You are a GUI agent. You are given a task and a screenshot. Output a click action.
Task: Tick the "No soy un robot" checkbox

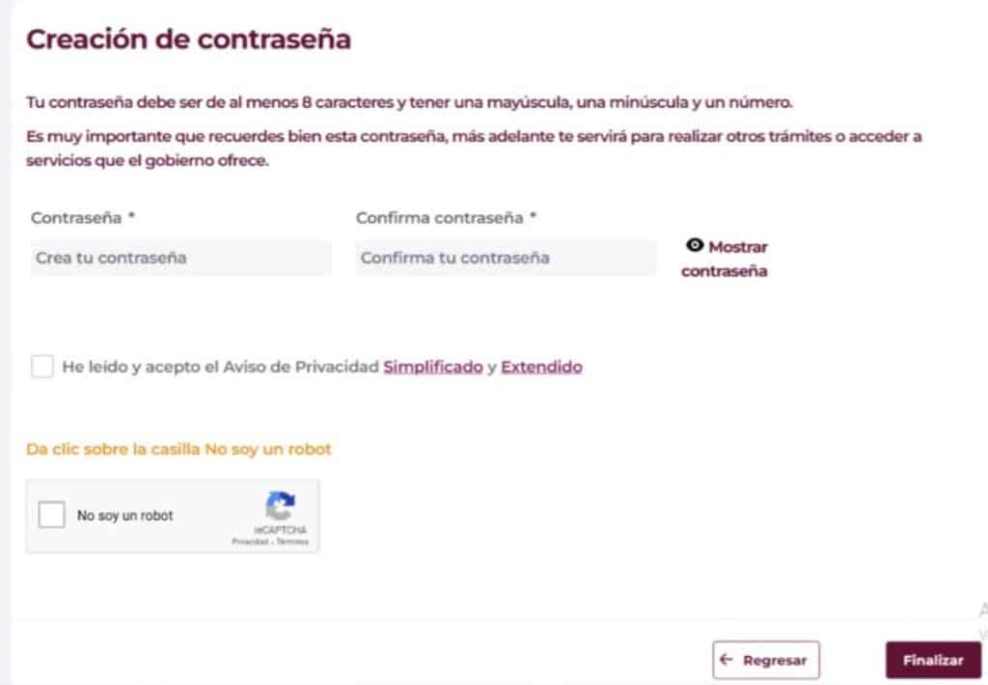pyautogui.click(x=52, y=515)
